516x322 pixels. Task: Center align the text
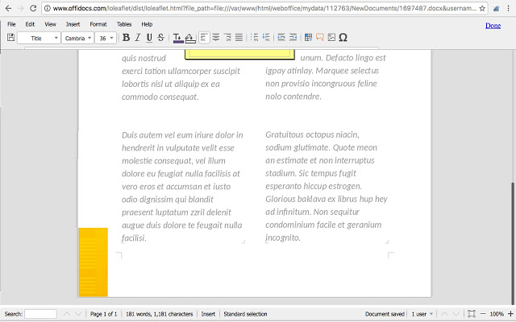[216, 38]
